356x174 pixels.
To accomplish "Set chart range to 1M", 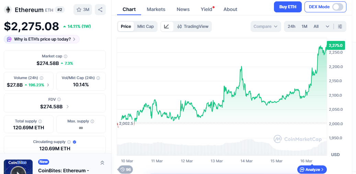I will (x=304, y=26).
